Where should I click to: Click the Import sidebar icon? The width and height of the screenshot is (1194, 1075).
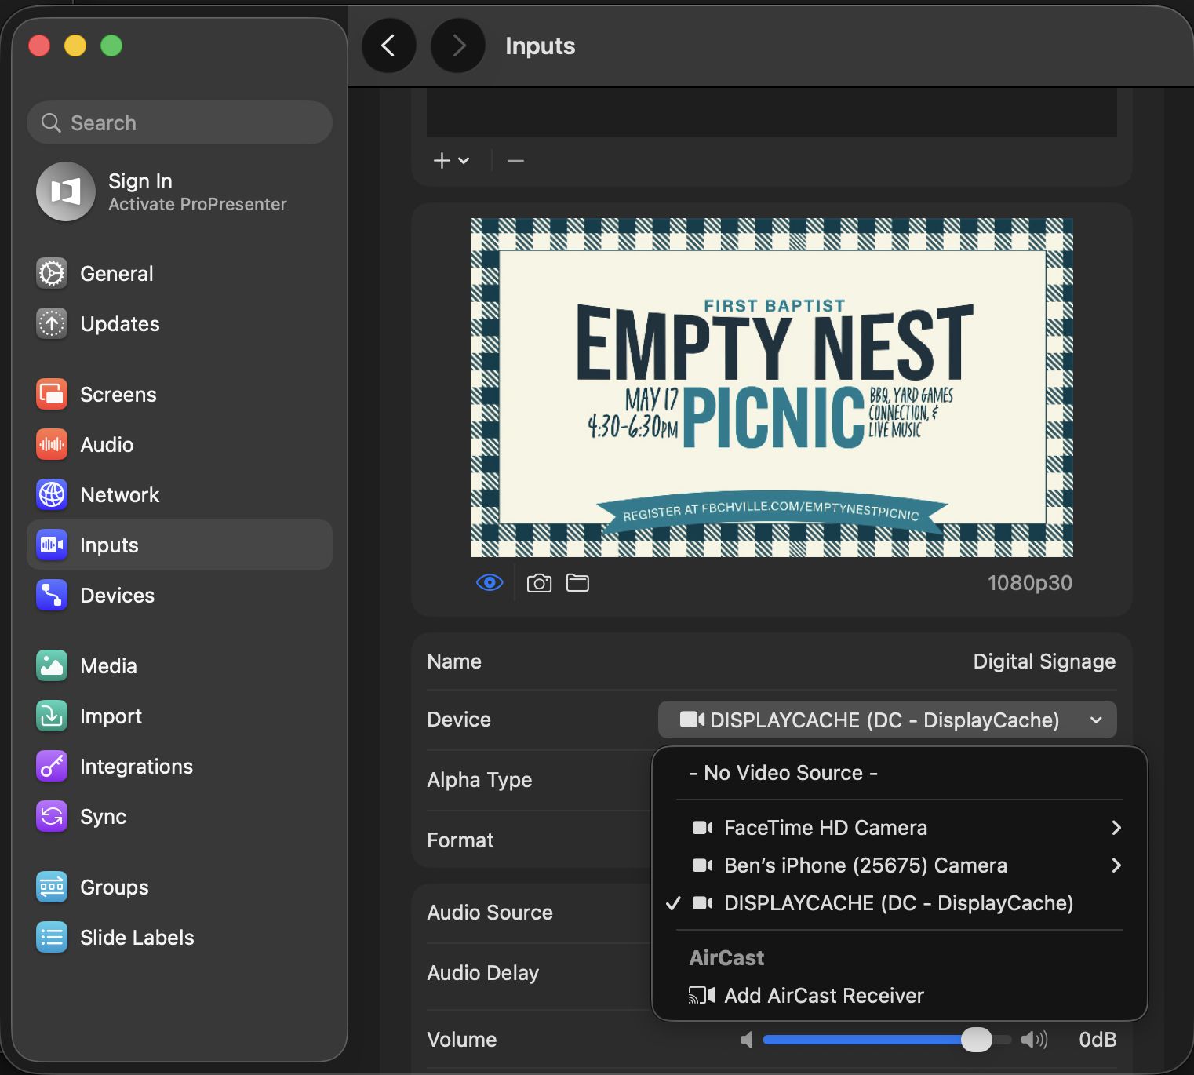(x=52, y=716)
